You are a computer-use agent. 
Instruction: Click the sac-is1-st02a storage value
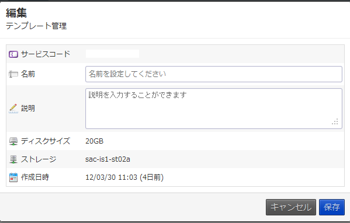point(108,159)
